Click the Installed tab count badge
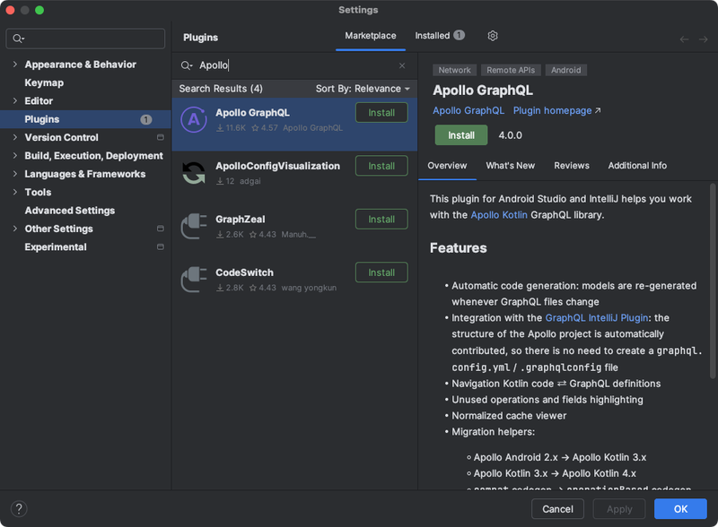Screen dimensions: 718x527 coord(459,35)
